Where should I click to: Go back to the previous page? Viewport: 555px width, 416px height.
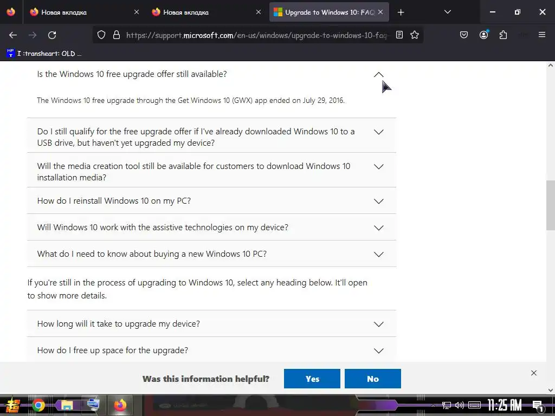13,35
